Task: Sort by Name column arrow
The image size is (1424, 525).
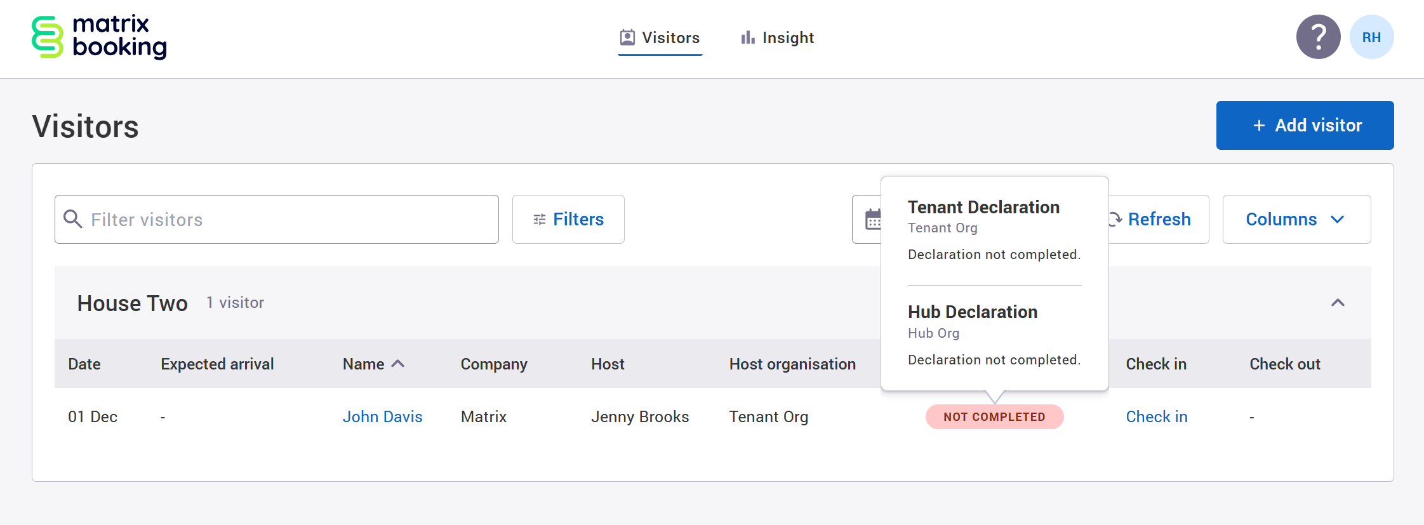Action: point(398,364)
